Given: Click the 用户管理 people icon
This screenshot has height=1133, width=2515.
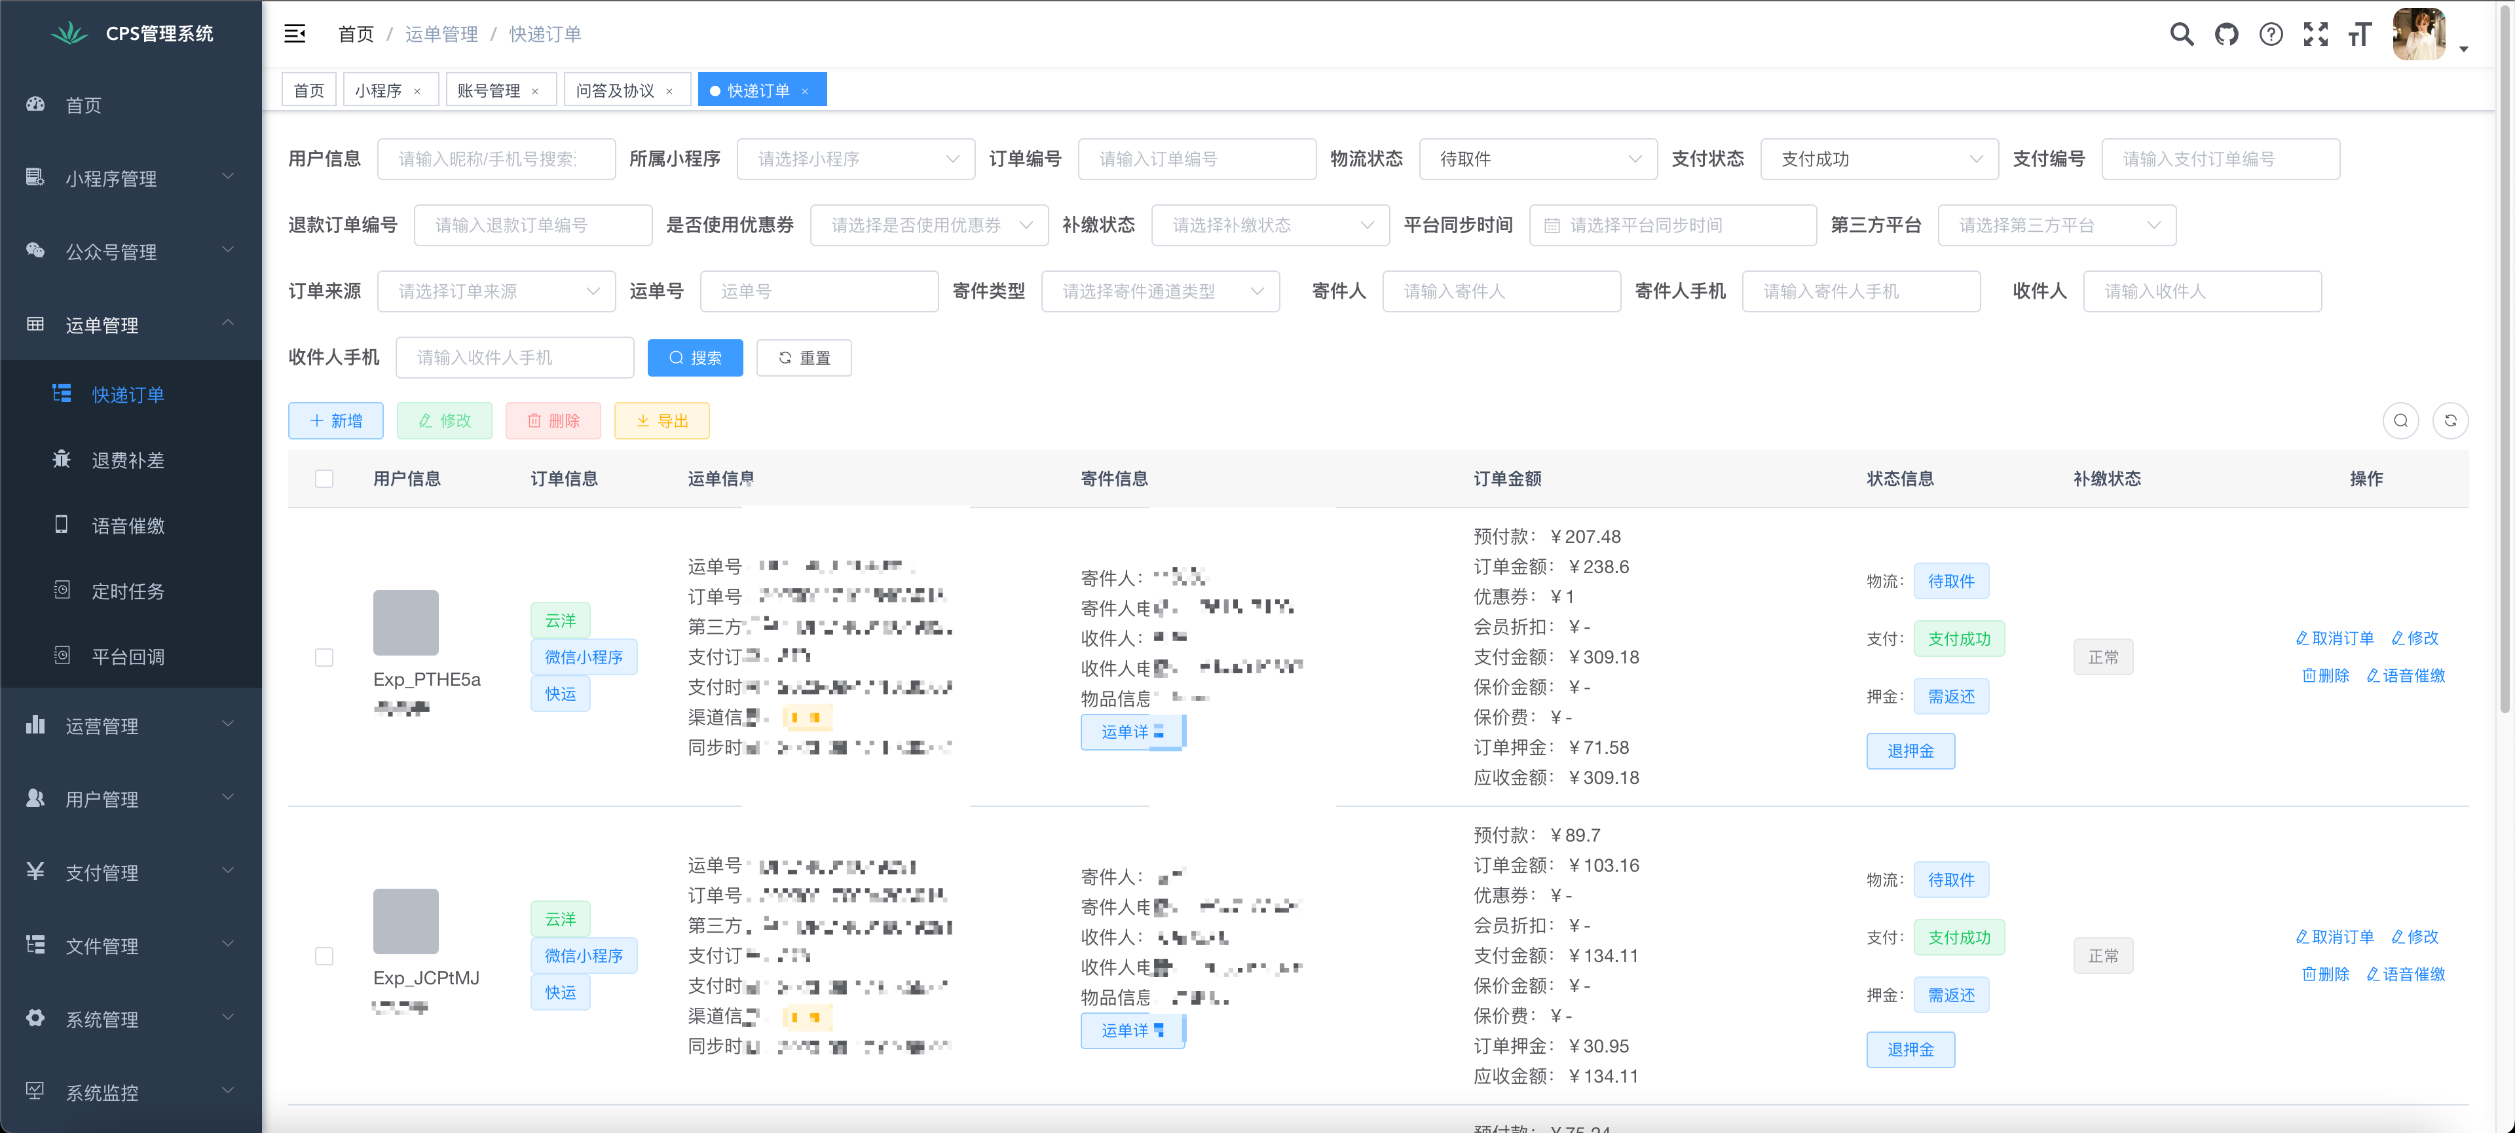Looking at the screenshot, I should pyautogui.click(x=35, y=798).
